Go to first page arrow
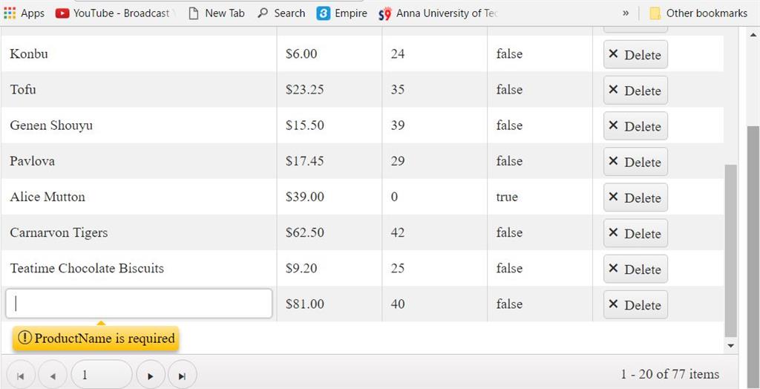This screenshot has width=760, height=389. click(x=20, y=376)
